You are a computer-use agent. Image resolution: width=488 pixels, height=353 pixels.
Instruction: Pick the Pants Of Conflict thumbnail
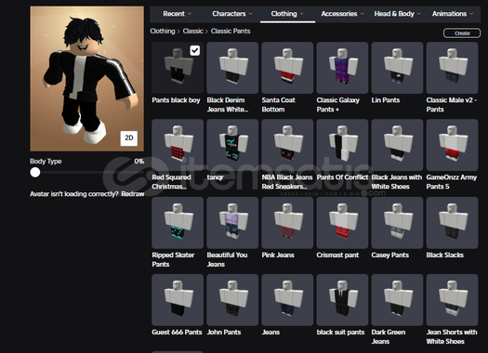tap(342, 145)
